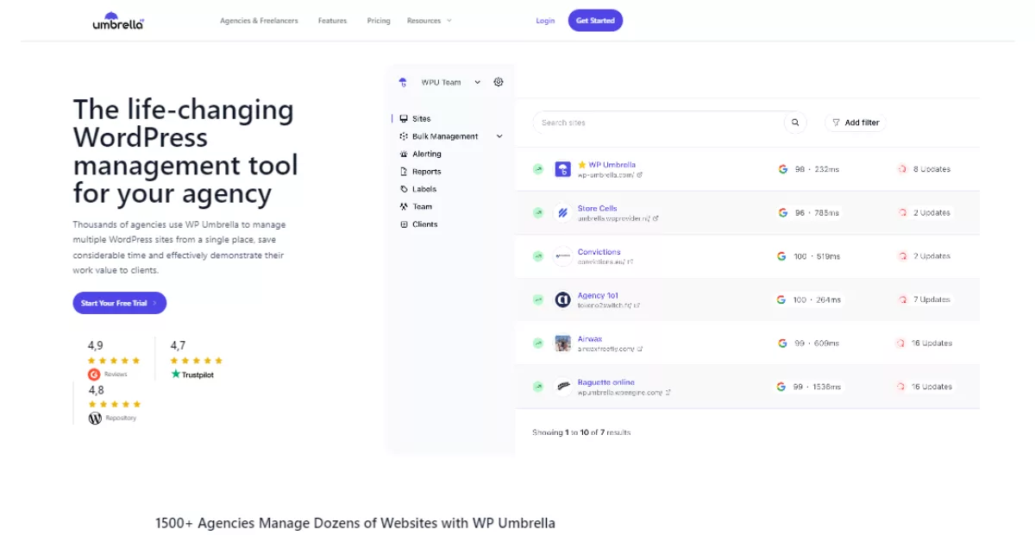Click the Add filter button

pos(856,123)
